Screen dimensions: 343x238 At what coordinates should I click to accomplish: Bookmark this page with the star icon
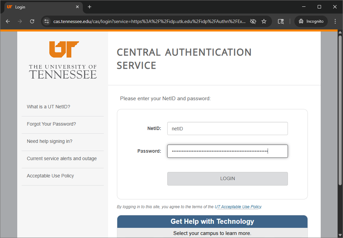click(x=264, y=21)
